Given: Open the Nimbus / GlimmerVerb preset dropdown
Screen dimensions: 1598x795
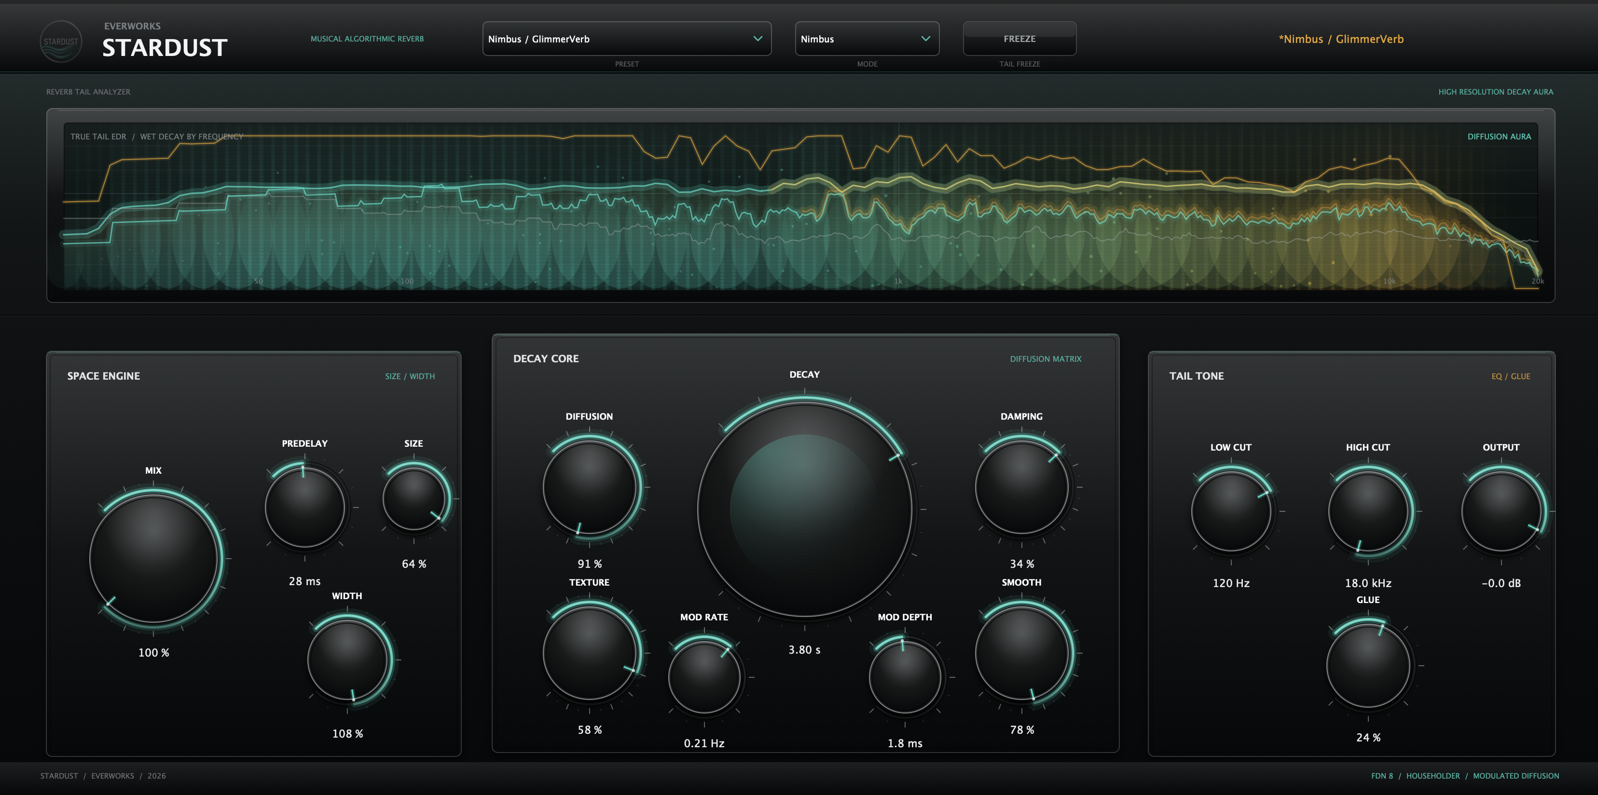Looking at the screenshot, I should [627, 39].
